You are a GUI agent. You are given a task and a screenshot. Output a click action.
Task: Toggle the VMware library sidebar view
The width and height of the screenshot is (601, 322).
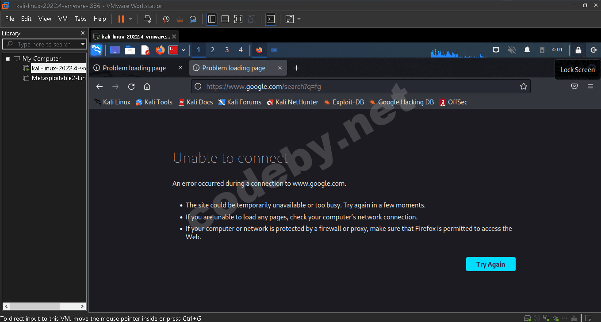click(x=212, y=19)
